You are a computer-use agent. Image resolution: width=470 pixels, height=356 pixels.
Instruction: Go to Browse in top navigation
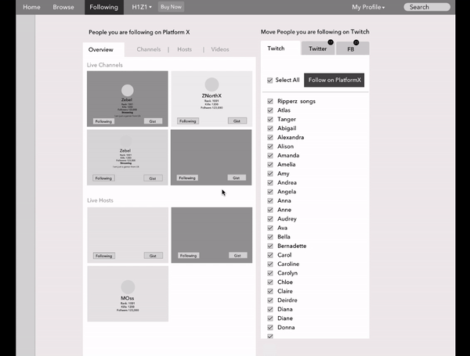coord(63,7)
